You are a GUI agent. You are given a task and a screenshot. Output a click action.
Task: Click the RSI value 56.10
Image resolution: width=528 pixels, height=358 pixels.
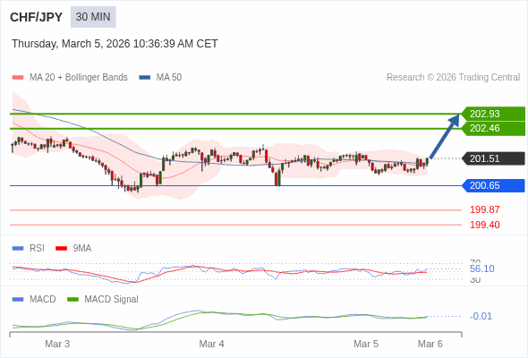[482, 268]
